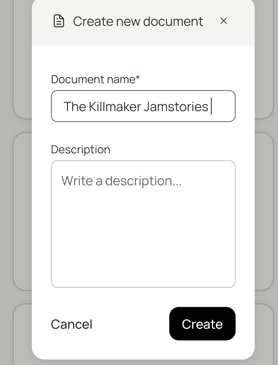278x365 pixels.
Task: Click the red required asterisk
Action: coord(138,78)
